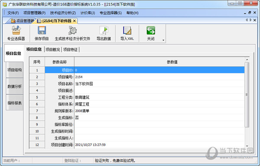260x166 pixels.
Task: Click the tab strip scroll-left arrow
Action: tap(247, 20)
